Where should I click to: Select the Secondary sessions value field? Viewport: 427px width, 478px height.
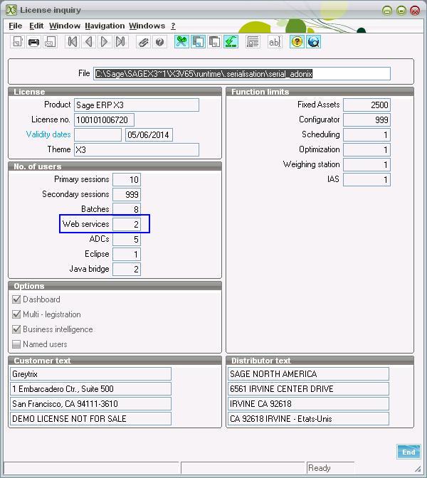(127, 194)
